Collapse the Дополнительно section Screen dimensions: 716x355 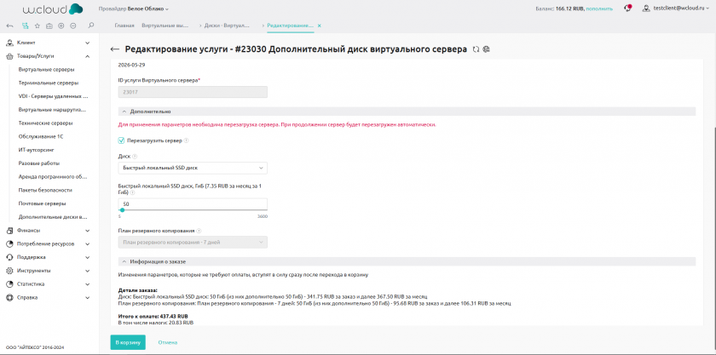(x=124, y=111)
